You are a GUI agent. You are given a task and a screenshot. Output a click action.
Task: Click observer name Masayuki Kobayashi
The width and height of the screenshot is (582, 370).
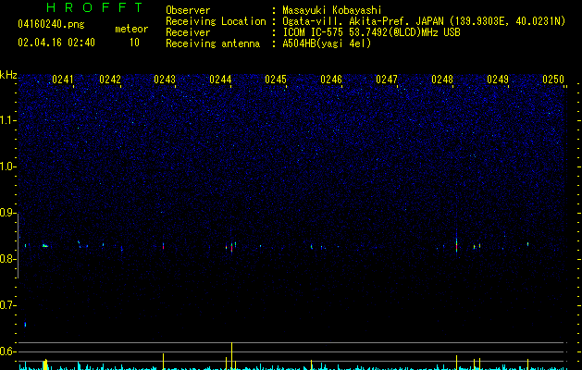coord(332,10)
